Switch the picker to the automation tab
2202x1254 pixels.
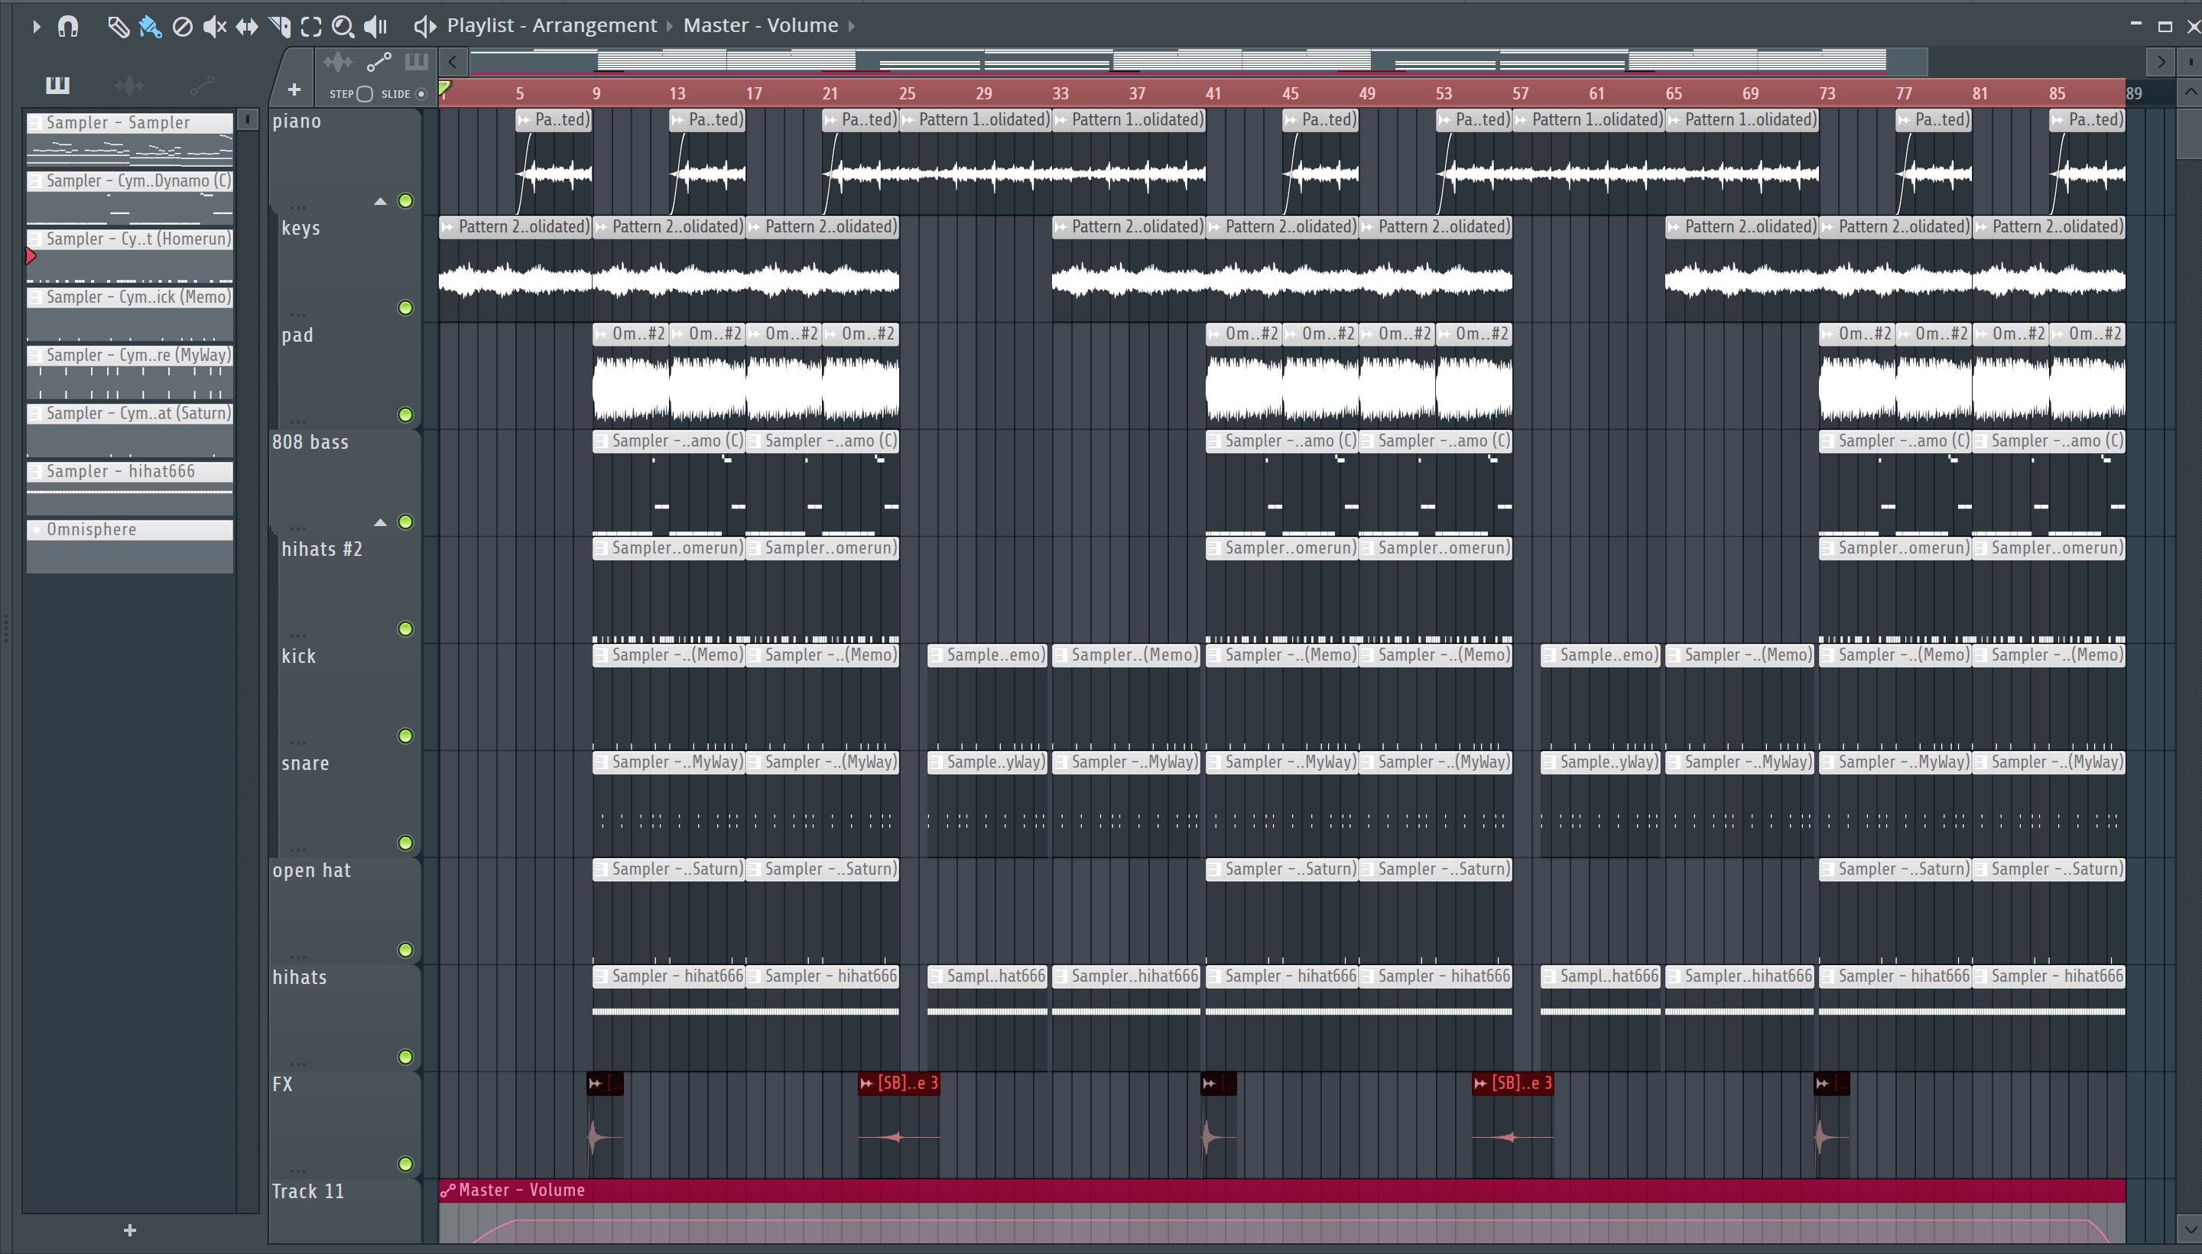tap(203, 84)
